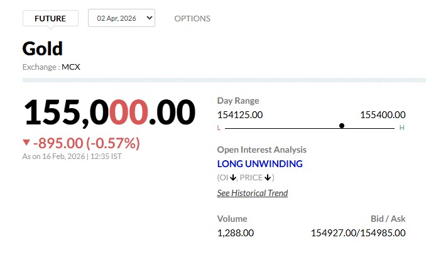This screenshot has width=426, height=257.
Task: Switch to the FUTURE tab
Action: click(50, 18)
